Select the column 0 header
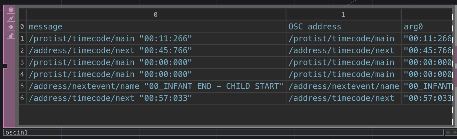This screenshot has height=139, width=457. coord(156,15)
